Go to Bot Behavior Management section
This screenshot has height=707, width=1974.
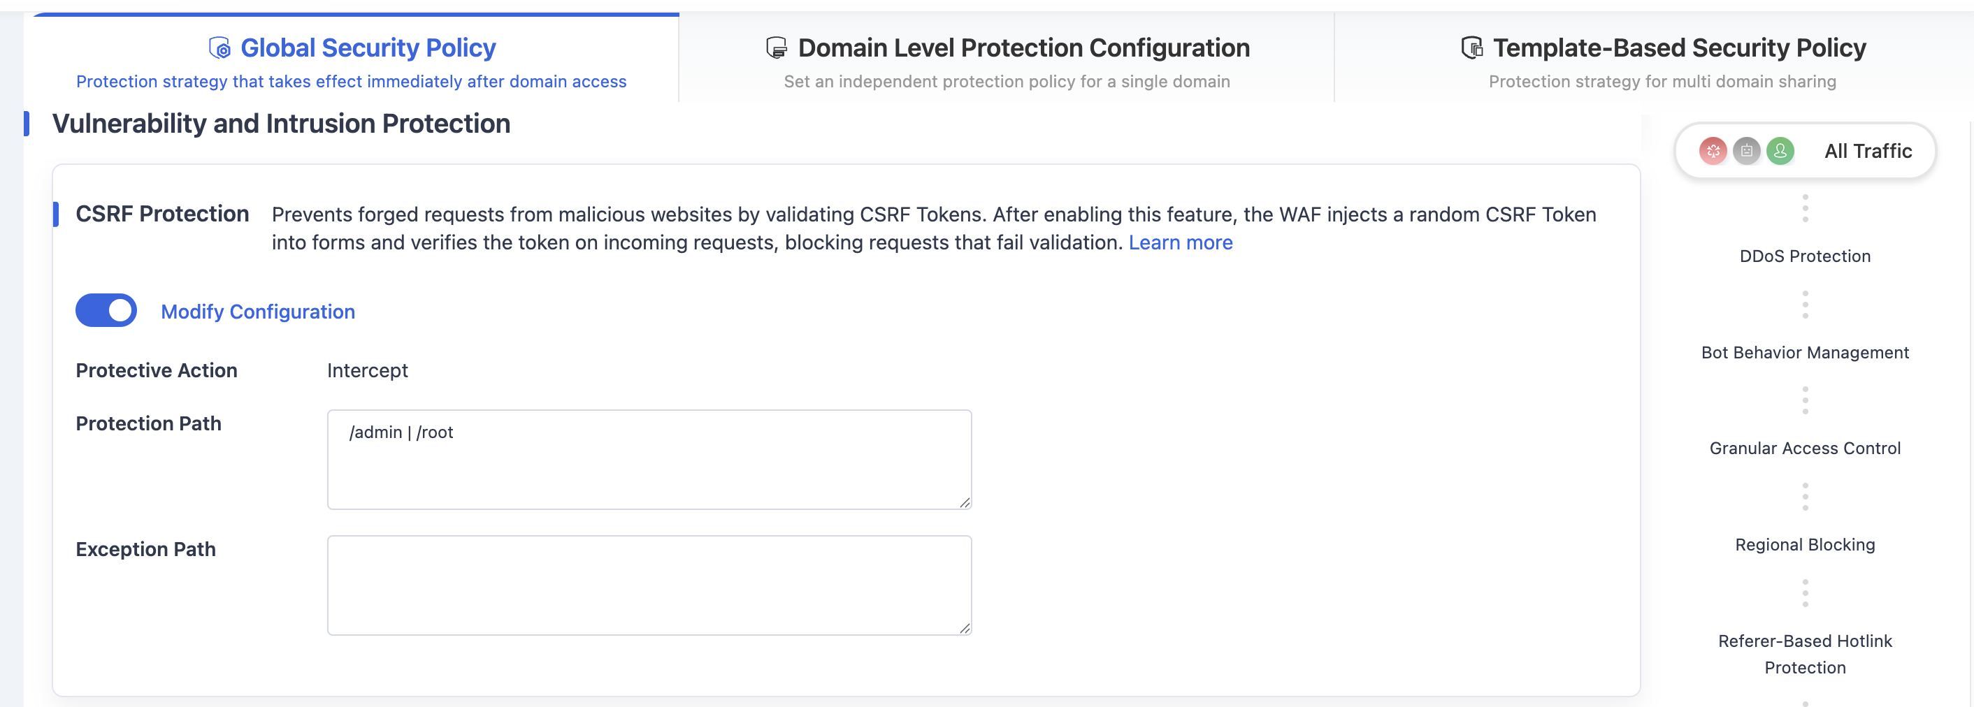[1805, 353]
